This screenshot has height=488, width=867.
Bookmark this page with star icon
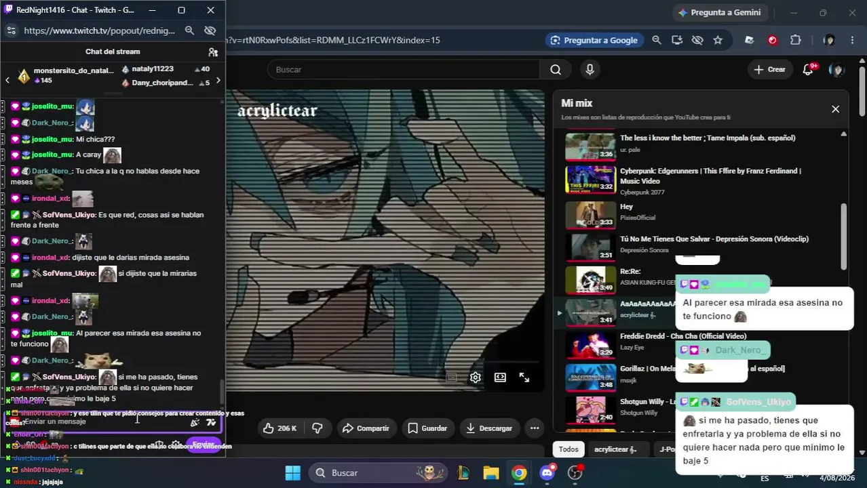click(x=718, y=40)
